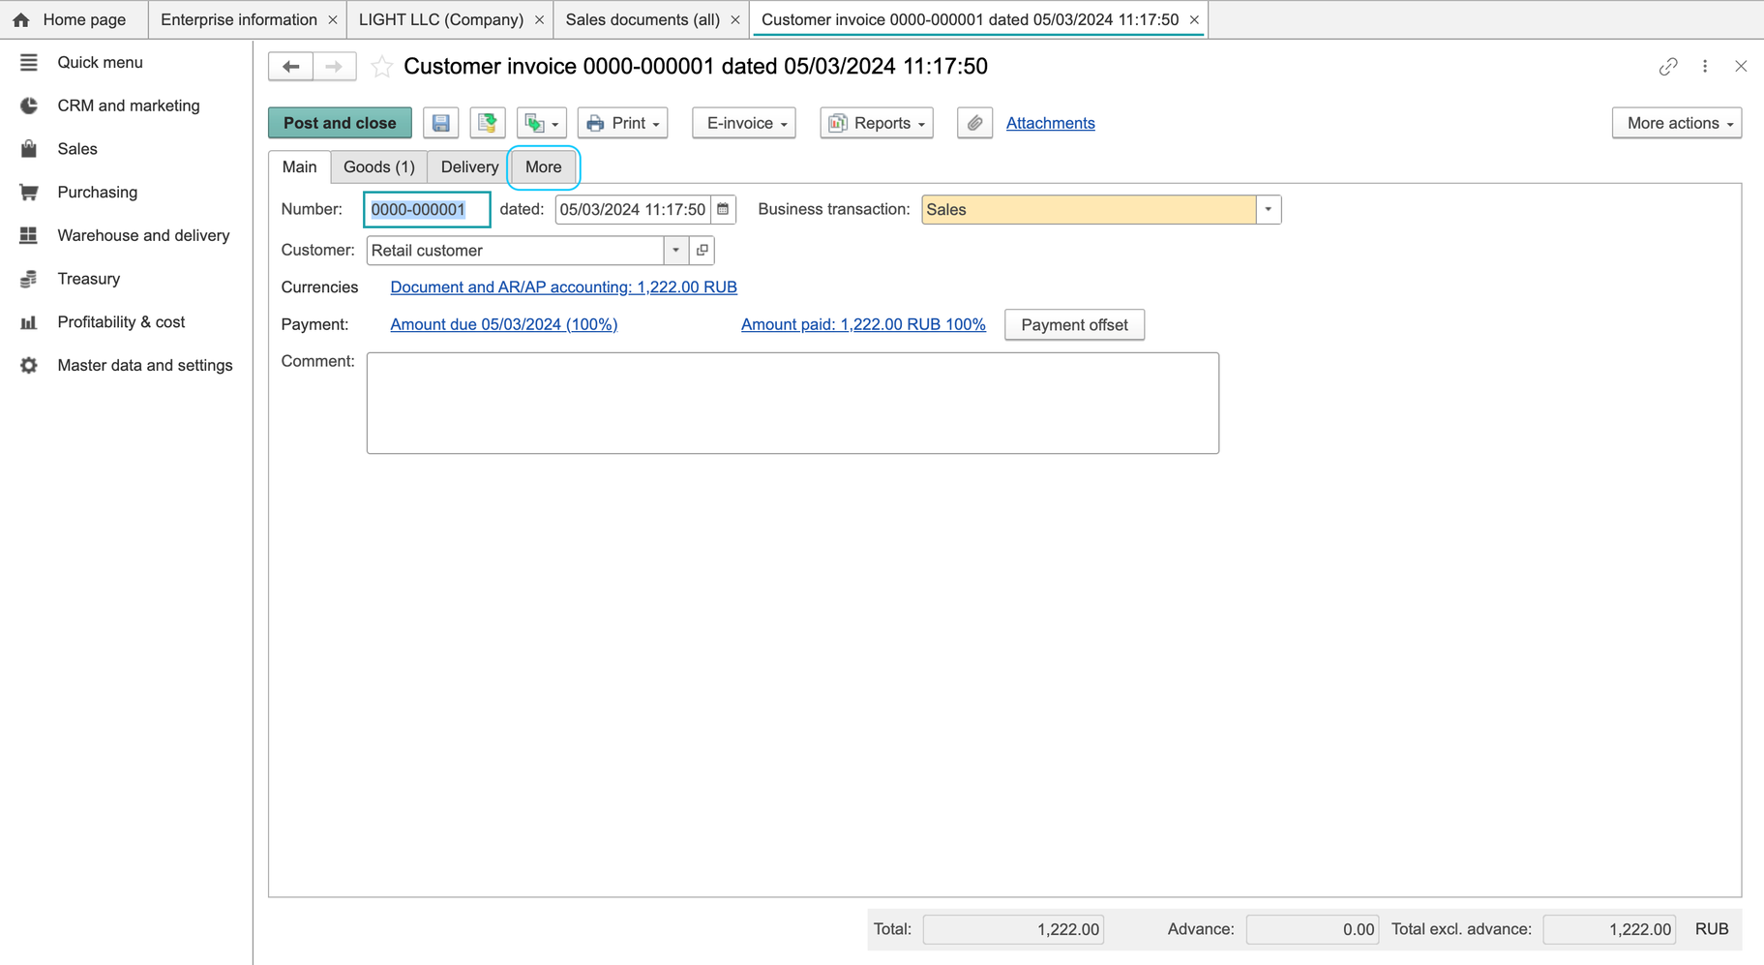
Task: Switch to the More tab
Action: pos(543,166)
